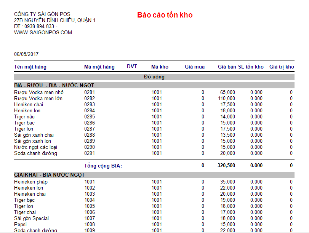This screenshot has height=233, width=309.
Task: Click the Pepsi item name
Action: coord(20,225)
